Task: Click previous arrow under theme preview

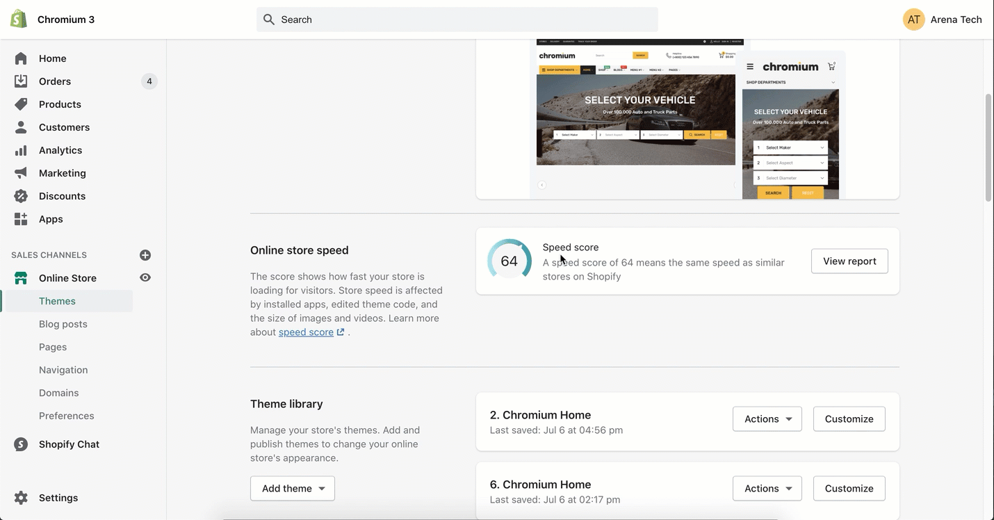Action: 542,185
